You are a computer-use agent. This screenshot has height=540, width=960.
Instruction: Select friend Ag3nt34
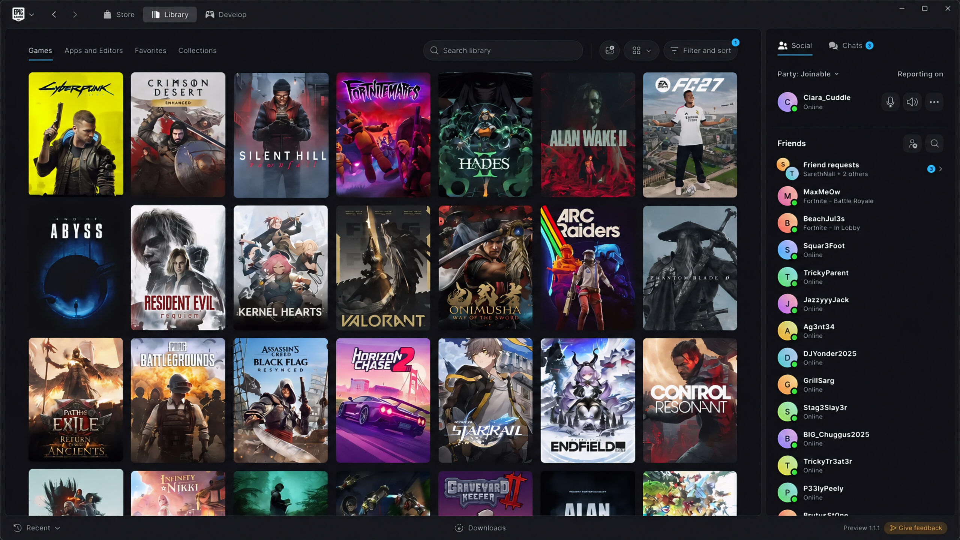[859, 331]
